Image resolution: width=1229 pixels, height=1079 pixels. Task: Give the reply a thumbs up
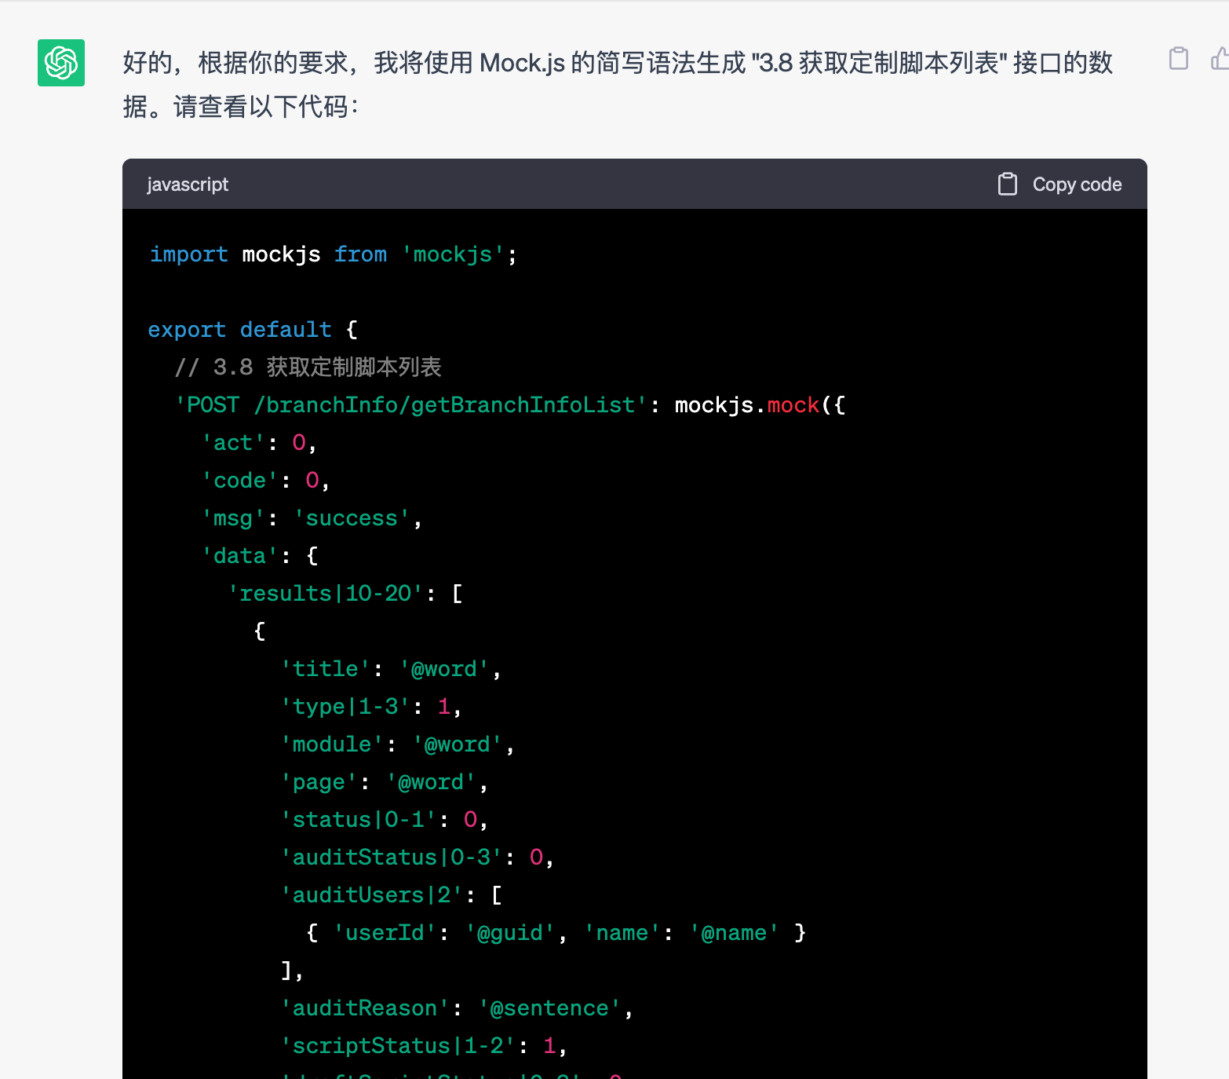1220,59
